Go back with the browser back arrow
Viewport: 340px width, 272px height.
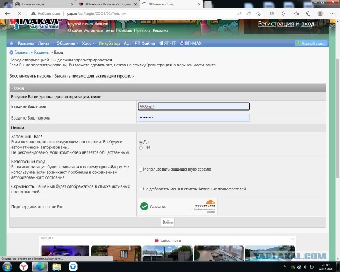(7, 13)
